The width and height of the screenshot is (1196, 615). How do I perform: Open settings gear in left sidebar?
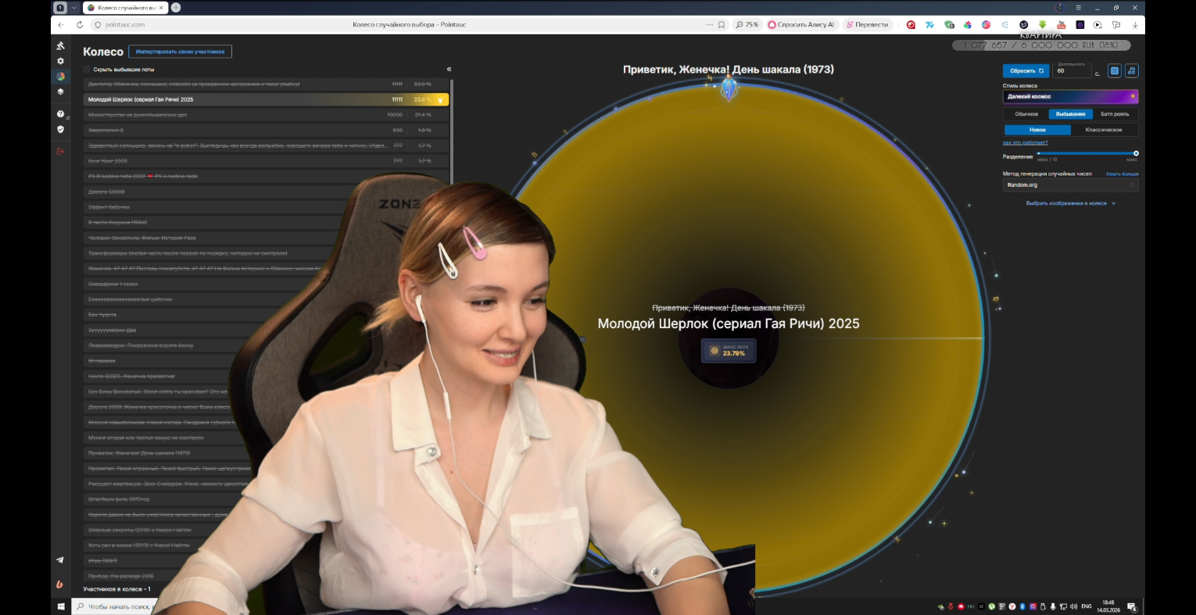click(60, 61)
